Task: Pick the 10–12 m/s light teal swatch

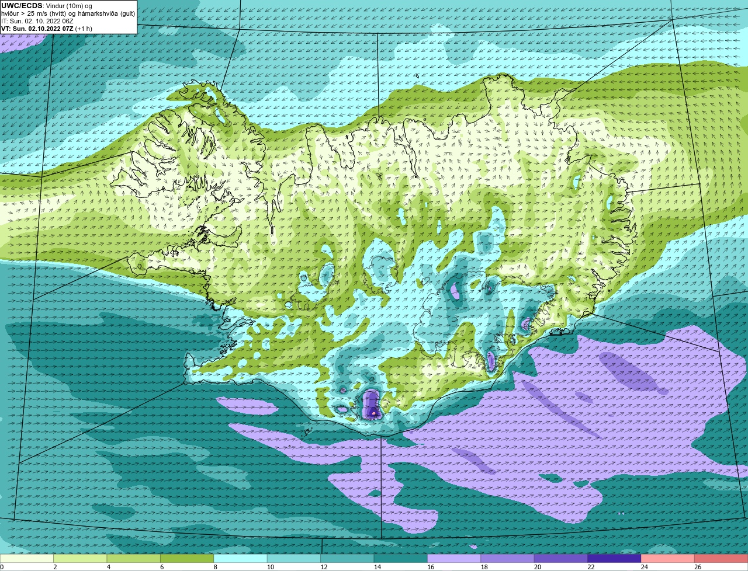Action: point(294,558)
